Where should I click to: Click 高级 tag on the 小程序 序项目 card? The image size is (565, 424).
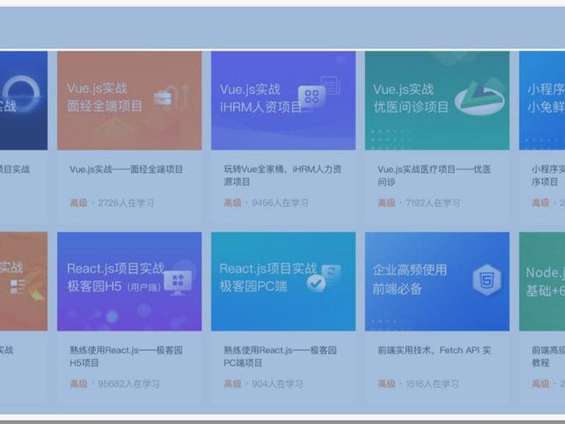pyautogui.click(x=540, y=203)
